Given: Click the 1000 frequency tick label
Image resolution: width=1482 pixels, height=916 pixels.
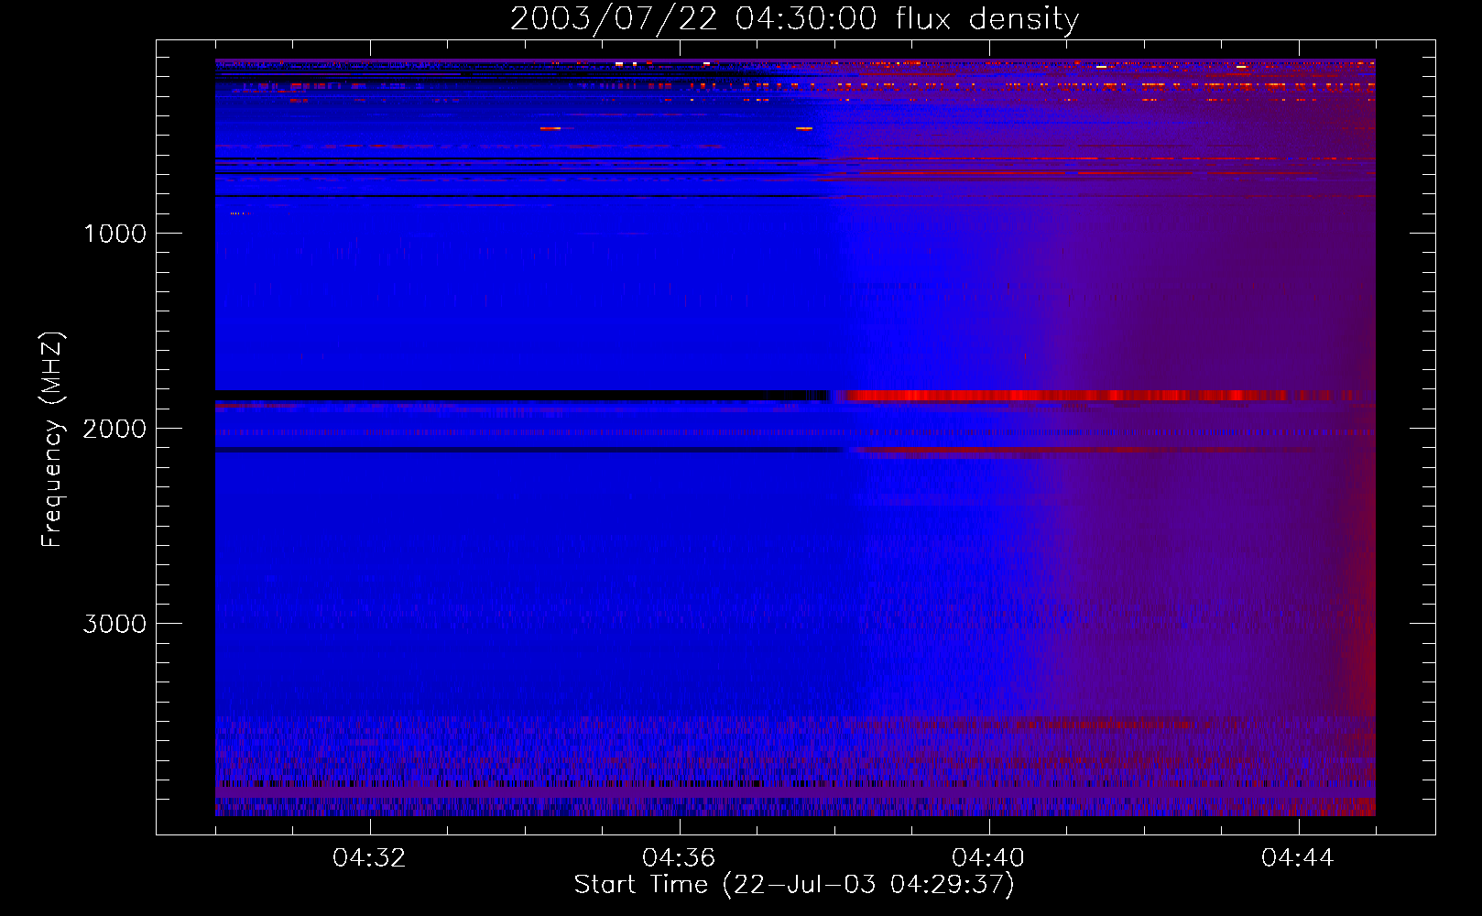Looking at the screenshot, I should [x=114, y=234].
